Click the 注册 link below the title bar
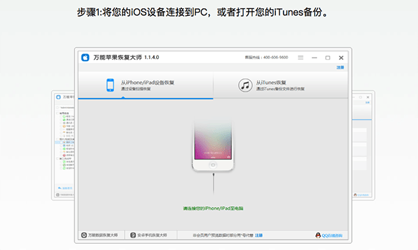The height and width of the screenshot is (250, 418). tap(340, 67)
